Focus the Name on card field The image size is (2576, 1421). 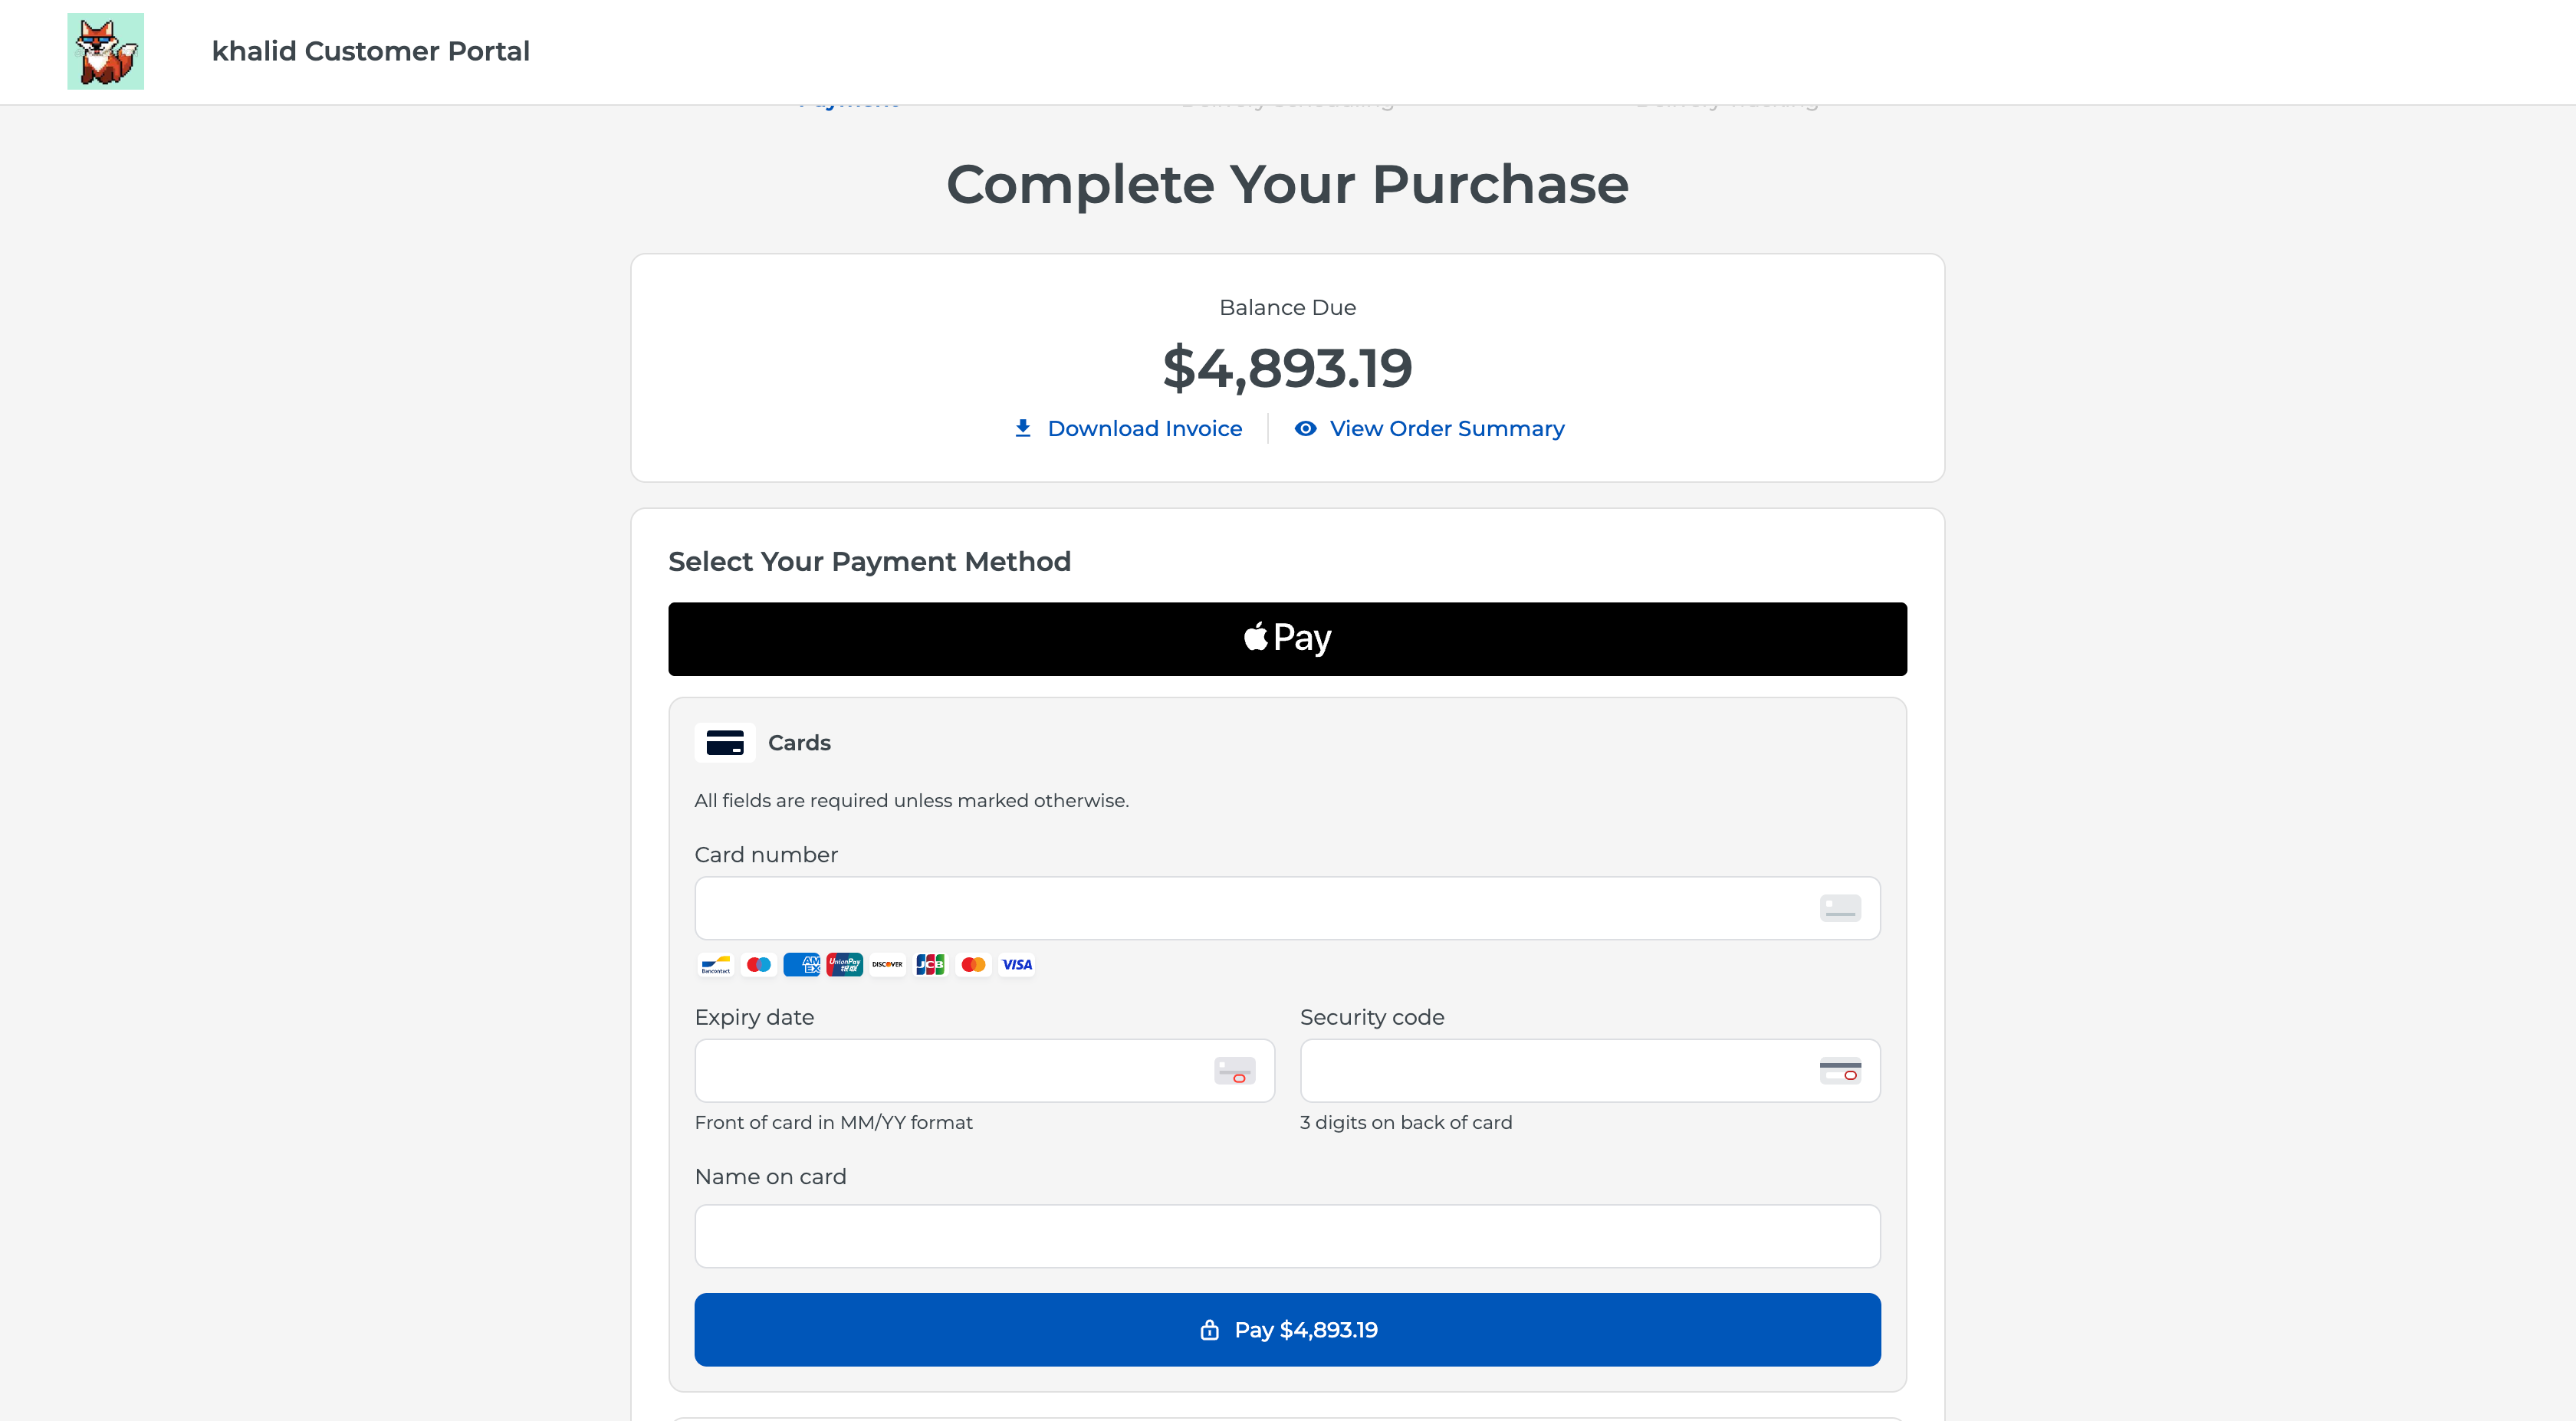pyautogui.click(x=1287, y=1236)
